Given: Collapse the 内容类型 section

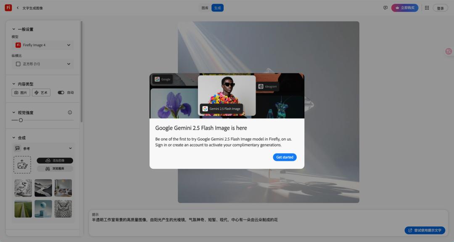Looking at the screenshot, I should [x=13, y=84].
